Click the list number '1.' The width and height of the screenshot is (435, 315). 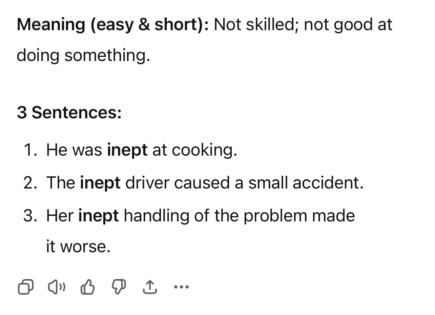pyautogui.click(x=31, y=150)
